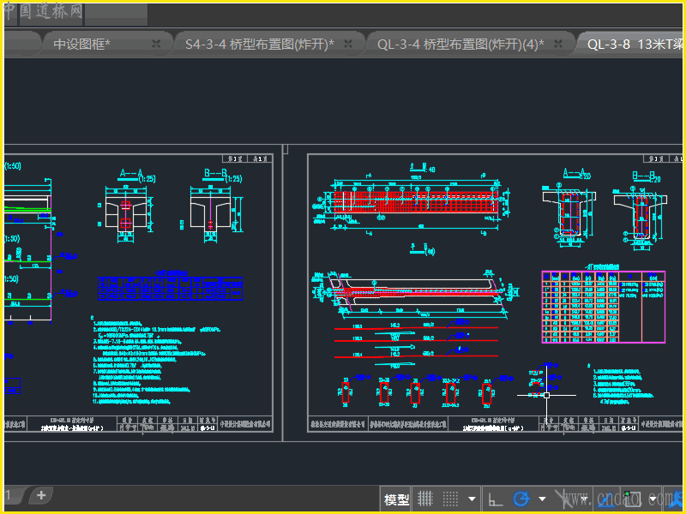
Task: Add a new layout with plus tab
Action: 40,495
